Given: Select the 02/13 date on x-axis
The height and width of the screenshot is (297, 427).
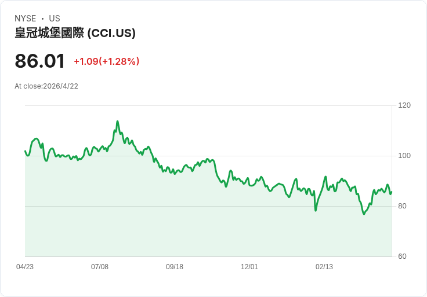Looking at the screenshot, I should click(x=324, y=267).
